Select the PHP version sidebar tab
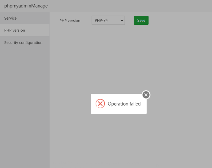This screenshot has height=168, width=212. click(25, 30)
